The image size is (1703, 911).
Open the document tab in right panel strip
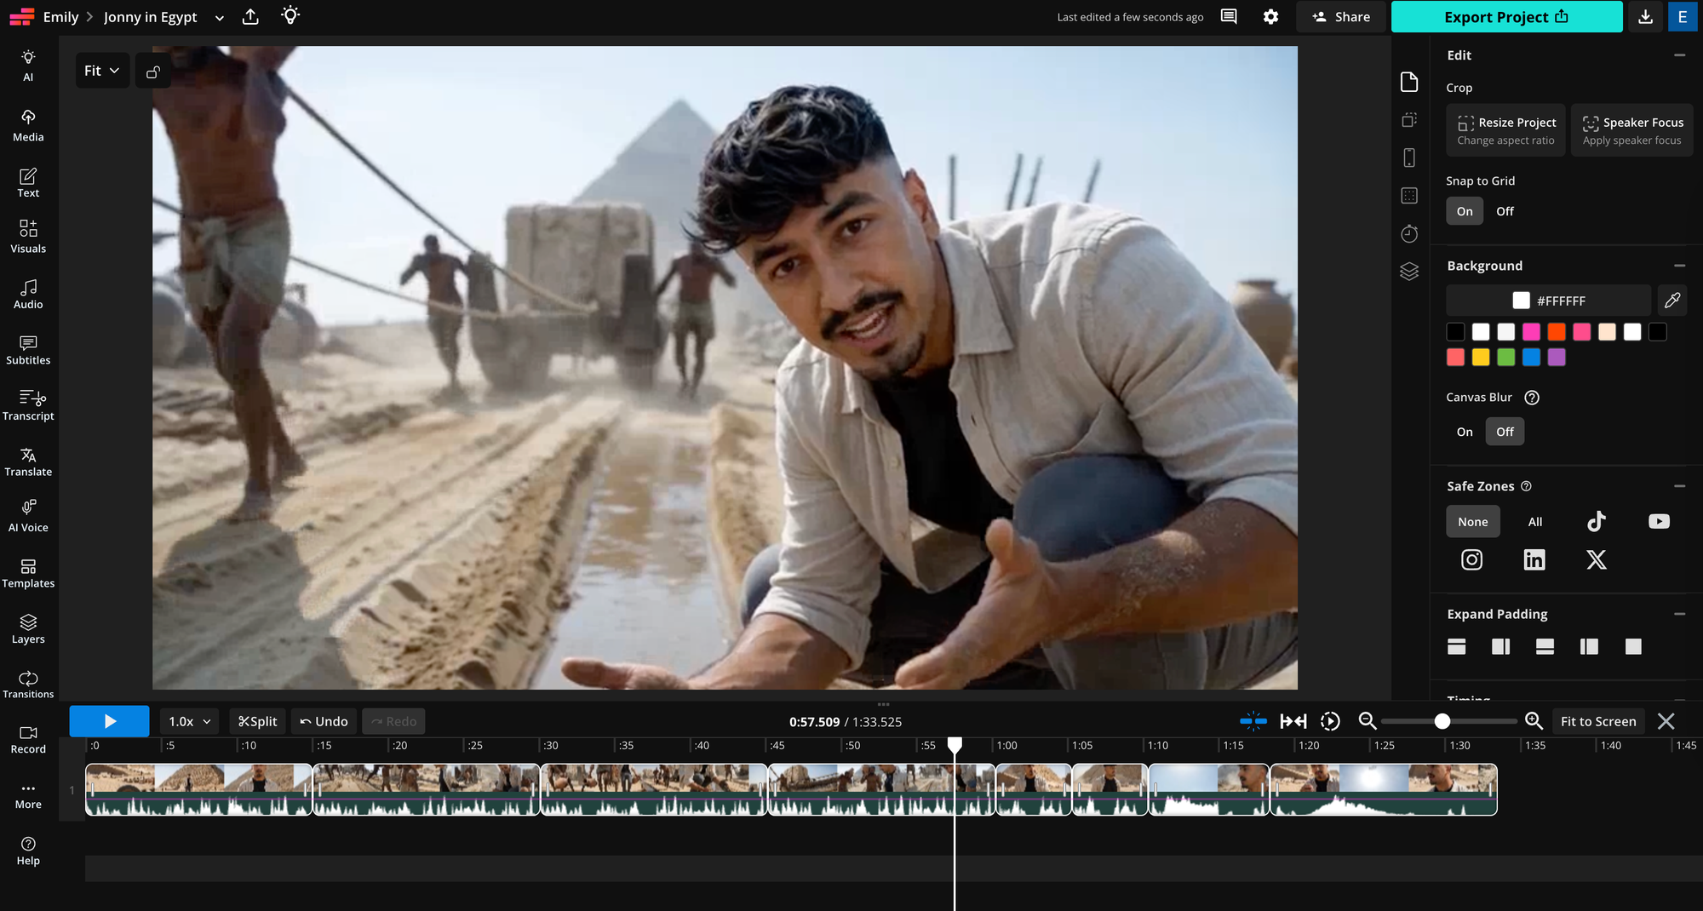(x=1409, y=82)
